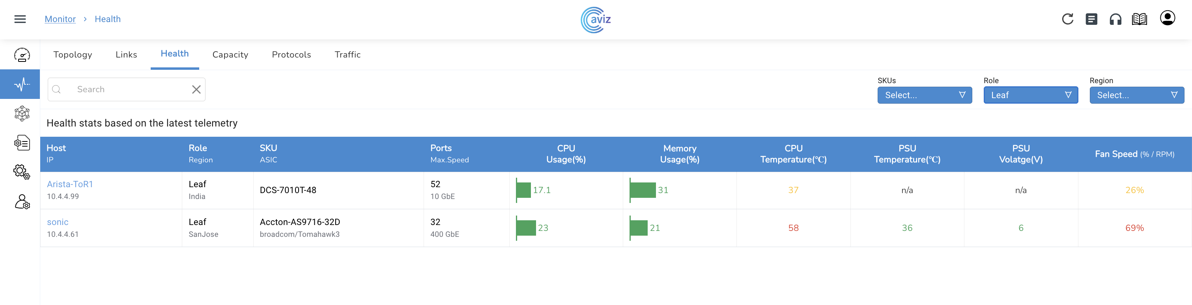Open the user profile account icon

tap(1167, 18)
